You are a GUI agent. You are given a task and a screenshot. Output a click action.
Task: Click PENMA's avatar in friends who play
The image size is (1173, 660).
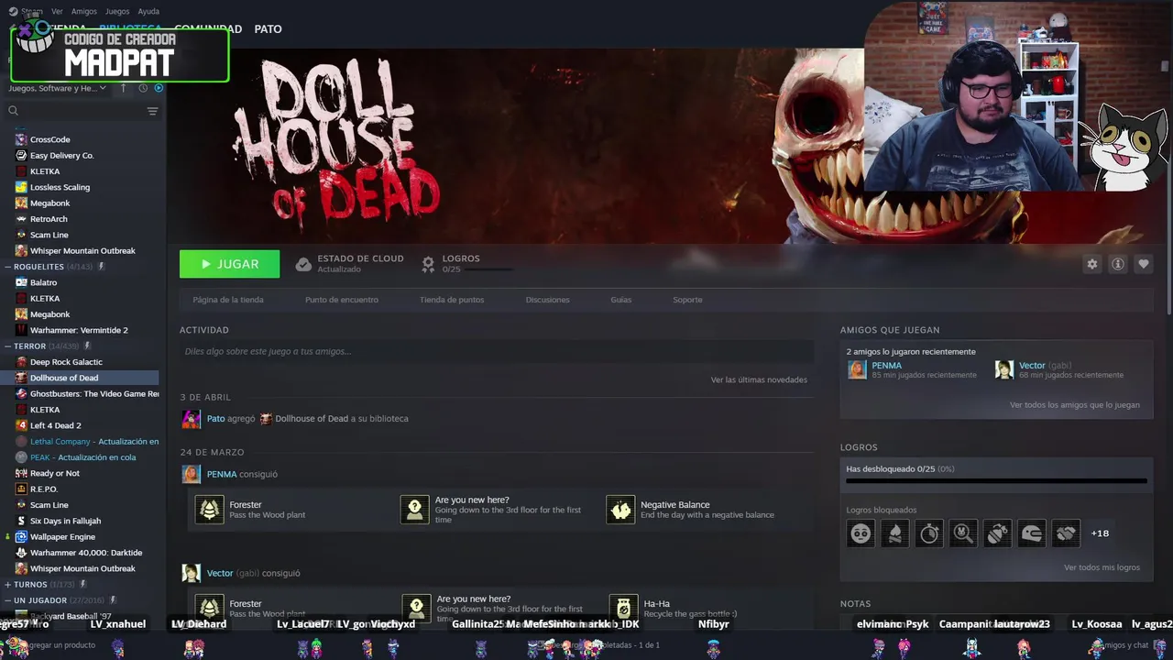[x=857, y=369]
